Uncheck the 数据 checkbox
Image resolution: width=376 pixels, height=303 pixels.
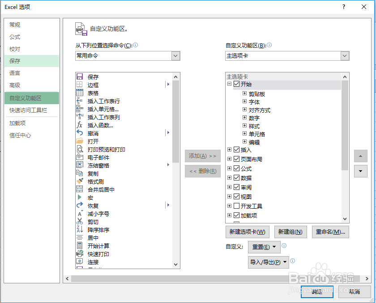click(236, 178)
